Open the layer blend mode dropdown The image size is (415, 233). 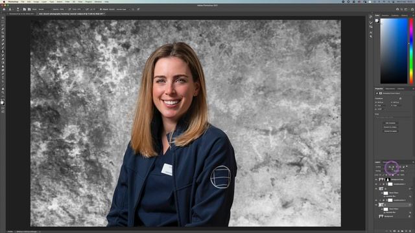[x=383, y=171]
